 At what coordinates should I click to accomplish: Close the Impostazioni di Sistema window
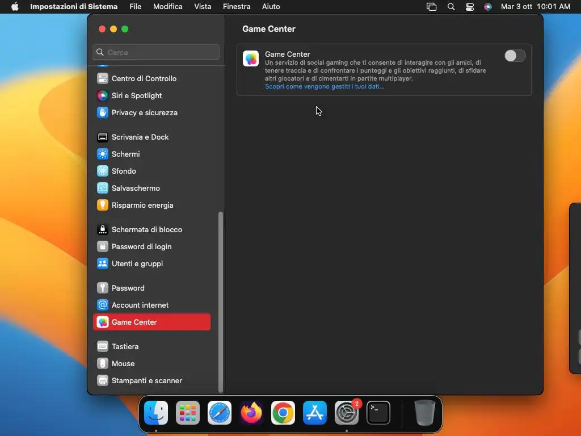pyautogui.click(x=102, y=29)
